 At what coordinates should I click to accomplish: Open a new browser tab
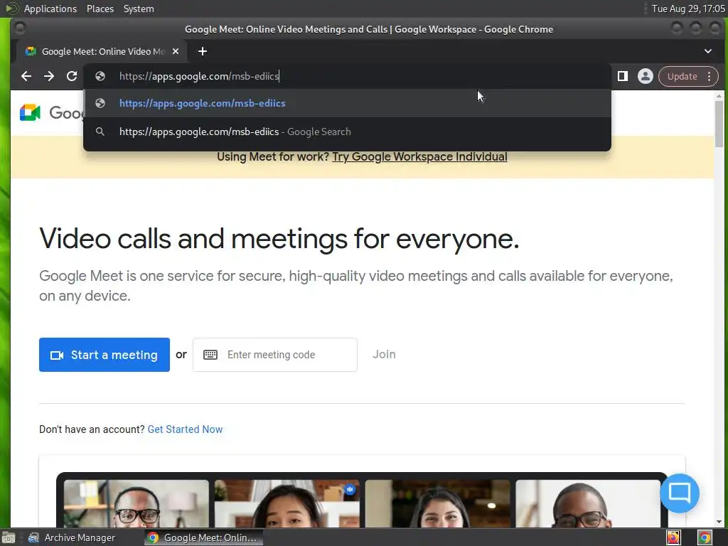pos(203,51)
